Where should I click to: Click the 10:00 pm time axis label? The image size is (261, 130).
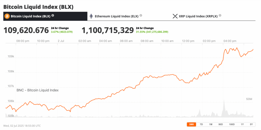(x=43, y=41)
